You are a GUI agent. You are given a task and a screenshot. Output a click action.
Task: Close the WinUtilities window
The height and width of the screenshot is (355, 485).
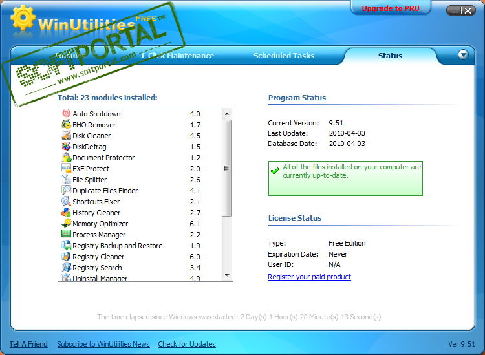[468, 11]
